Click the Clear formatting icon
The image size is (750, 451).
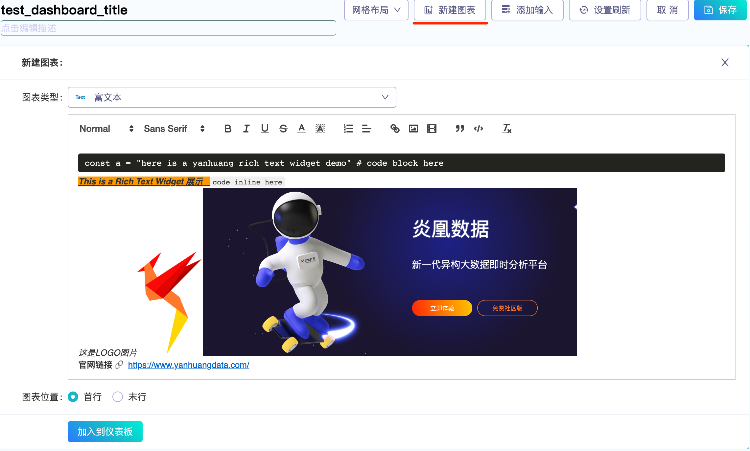click(x=507, y=129)
